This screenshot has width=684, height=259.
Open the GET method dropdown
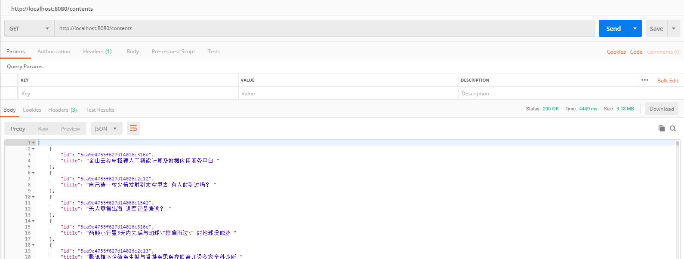point(29,28)
